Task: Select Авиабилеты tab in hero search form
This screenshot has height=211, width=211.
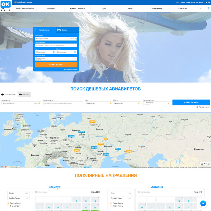Action: [45, 30]
